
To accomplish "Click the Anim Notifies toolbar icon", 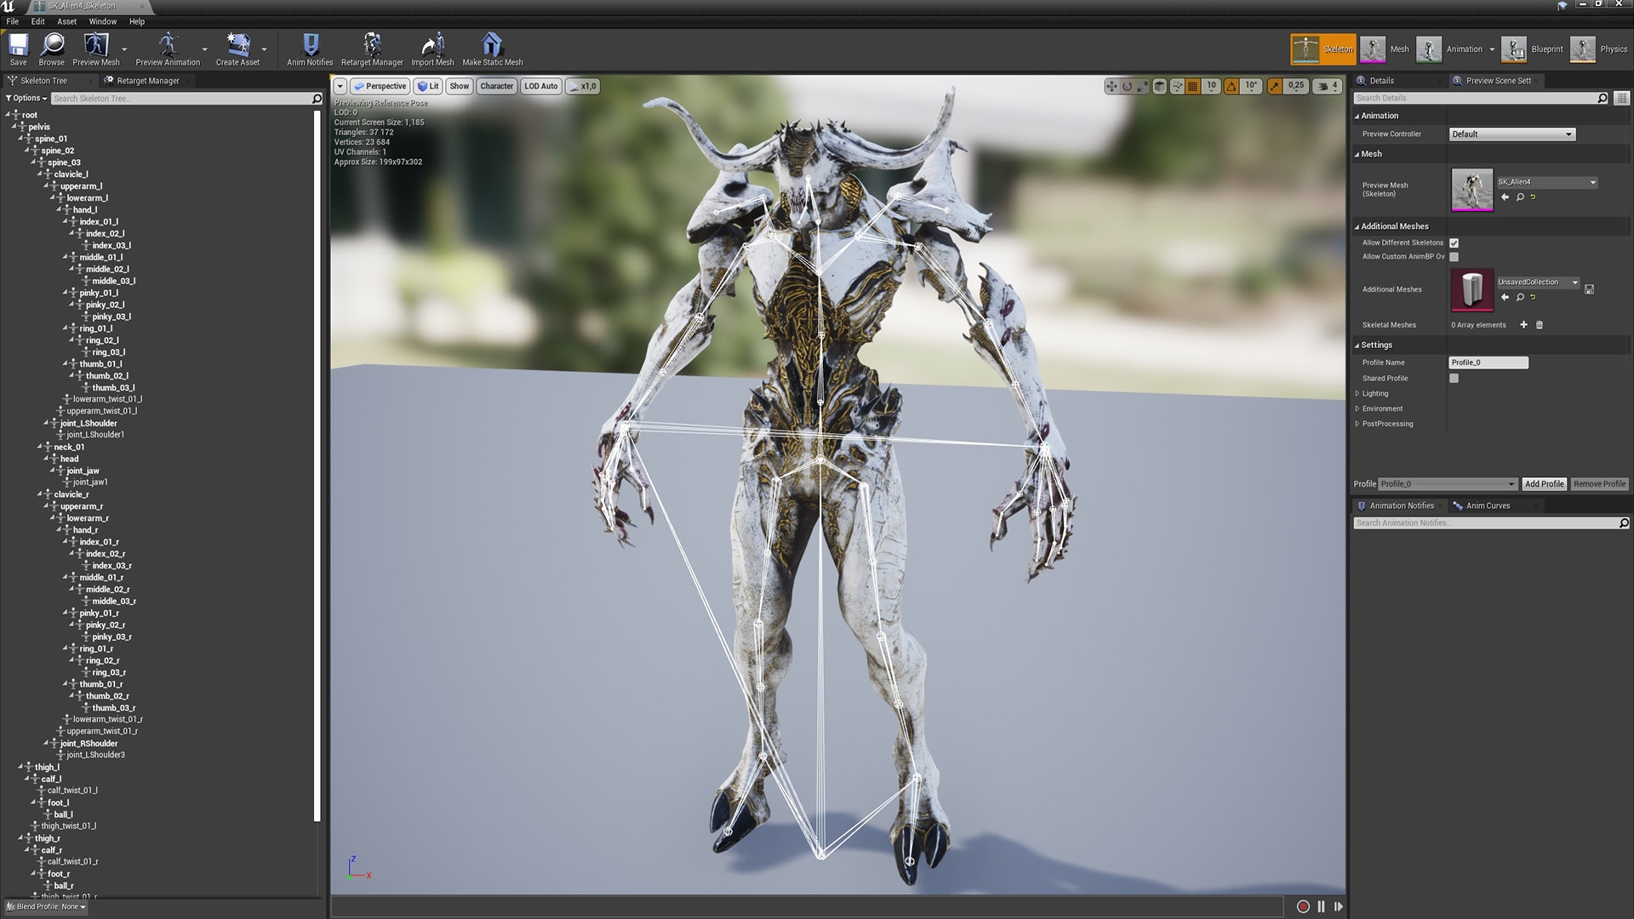I will pyautogui.click(x=309, y=49).
